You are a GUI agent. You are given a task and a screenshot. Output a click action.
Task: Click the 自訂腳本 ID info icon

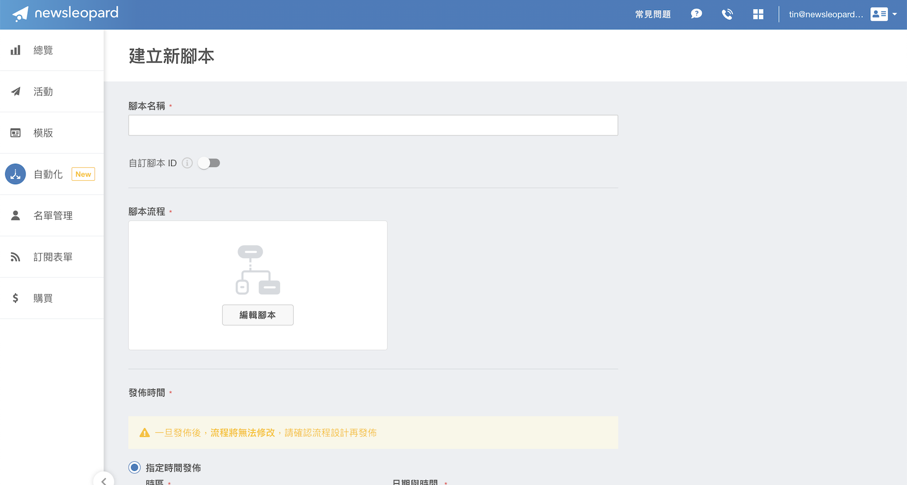[187, 163]
